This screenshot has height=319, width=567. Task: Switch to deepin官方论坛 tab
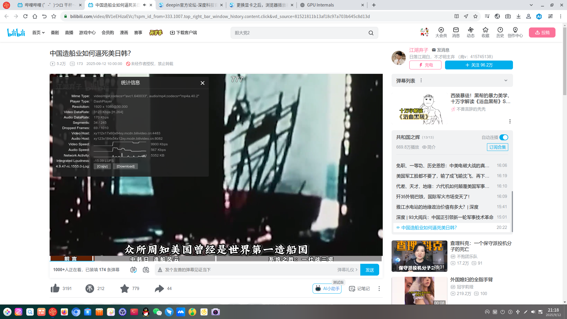tap(191, 5)
